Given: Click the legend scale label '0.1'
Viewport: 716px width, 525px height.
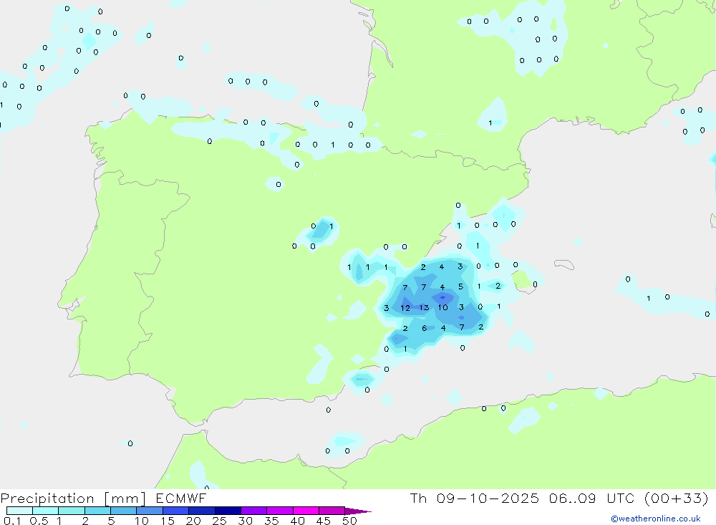Looking at the screenshot, I should (x=12, y=521).
